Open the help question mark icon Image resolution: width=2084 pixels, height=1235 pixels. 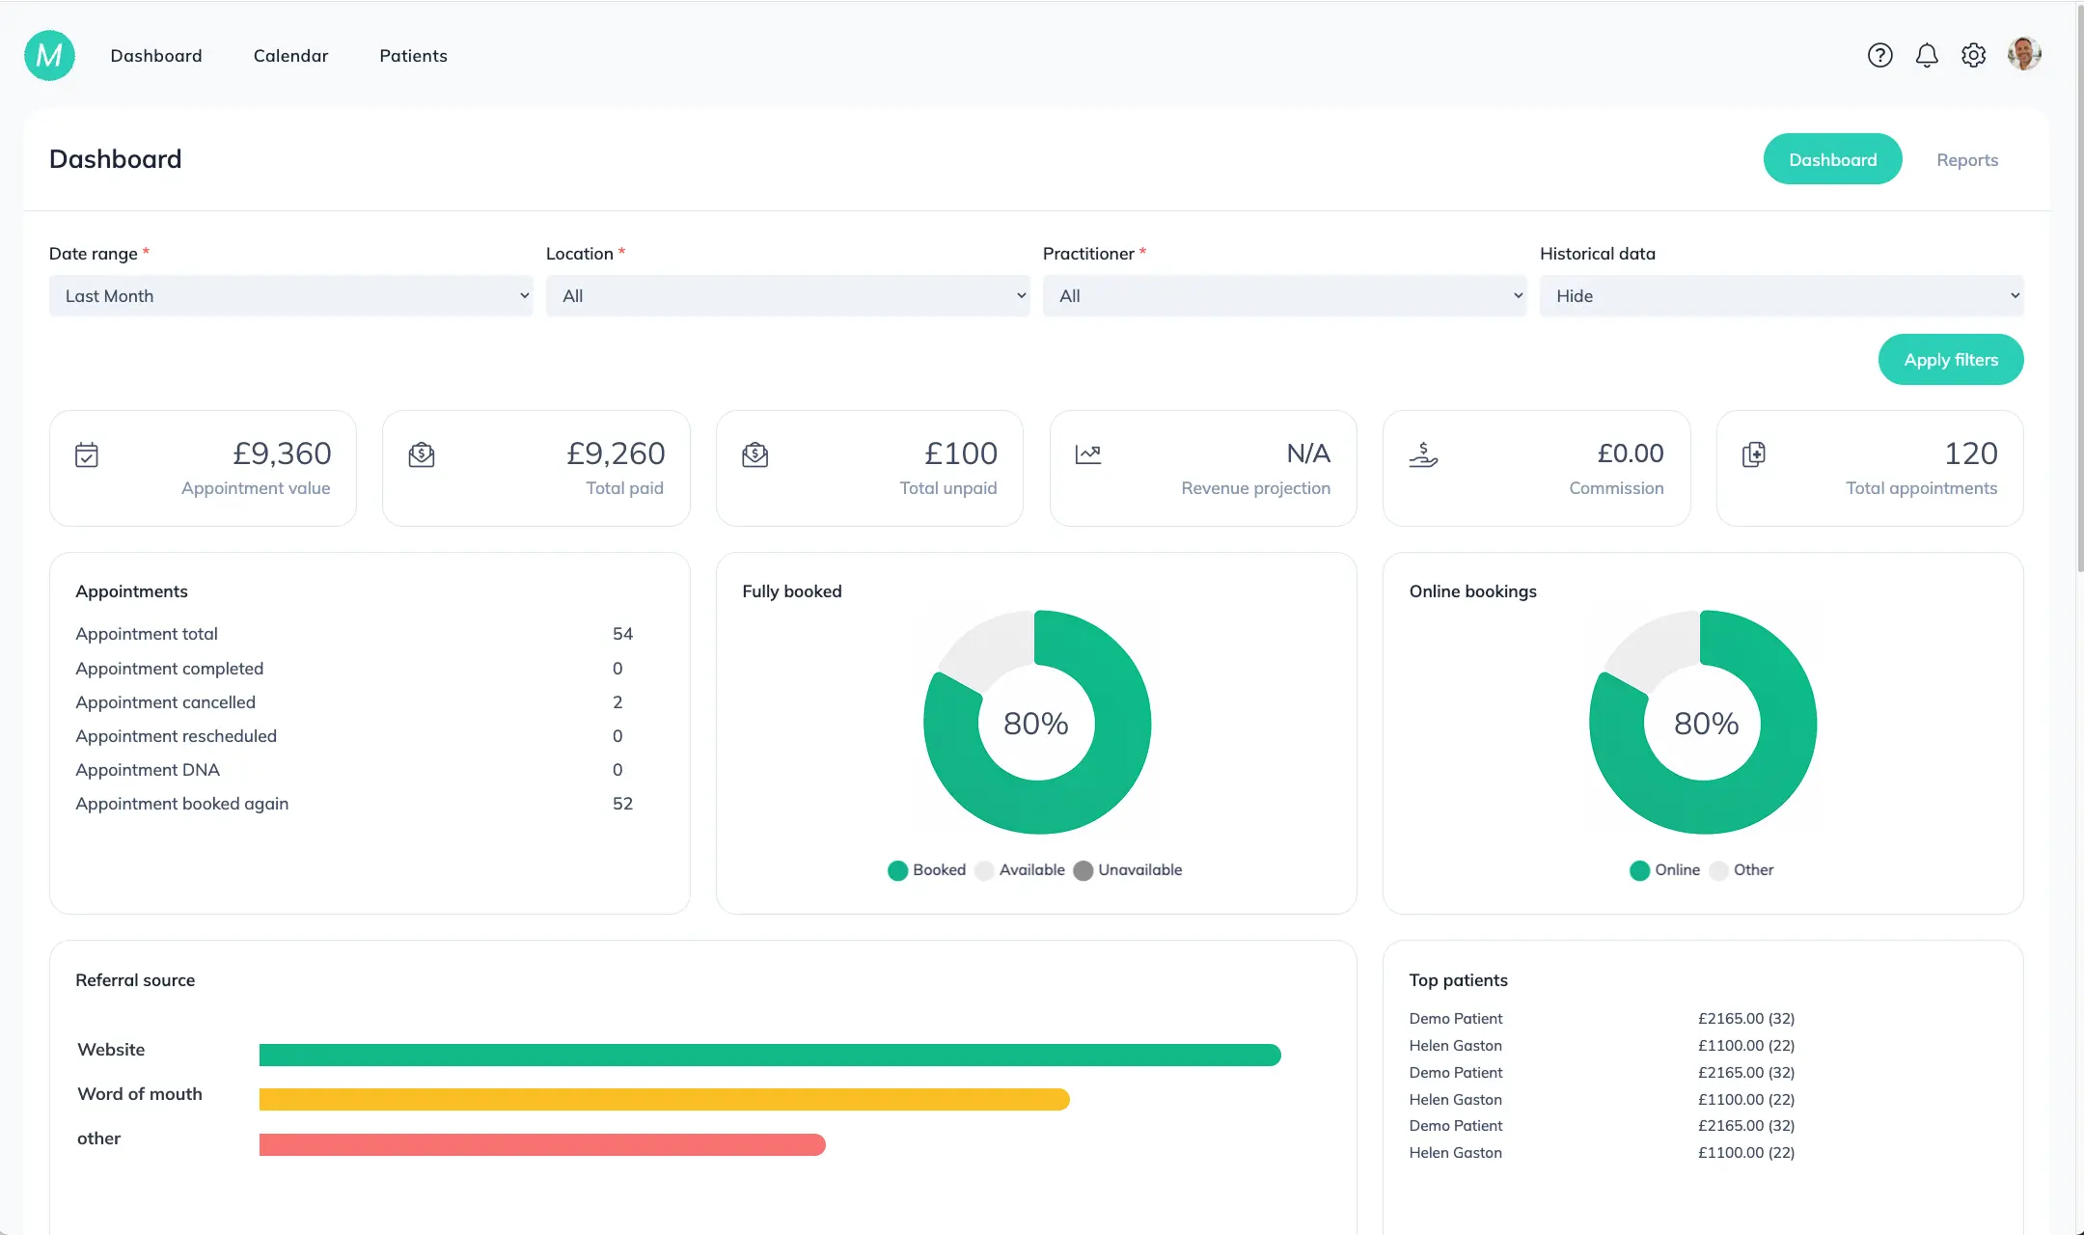click(1879, 55)
